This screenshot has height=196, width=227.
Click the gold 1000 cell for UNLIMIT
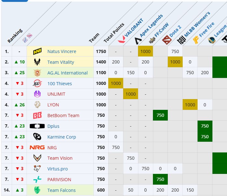click(x=130, y=94)
